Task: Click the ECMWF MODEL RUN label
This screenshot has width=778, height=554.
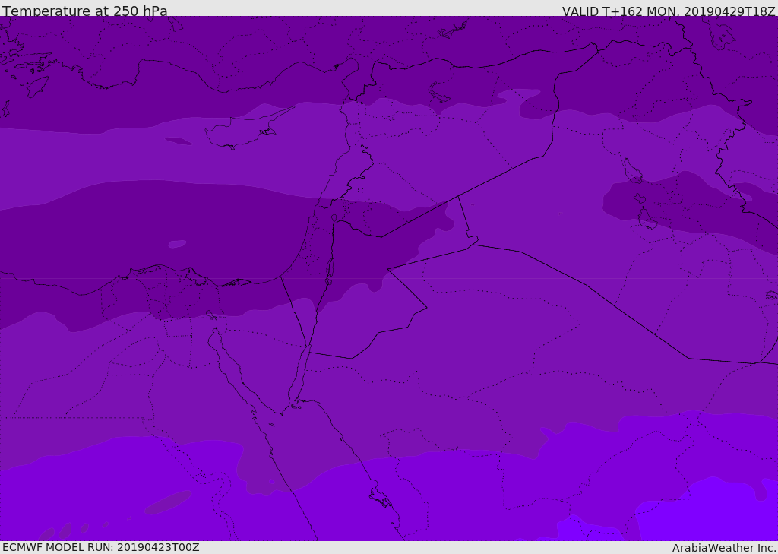Action: tap(101, 547)
